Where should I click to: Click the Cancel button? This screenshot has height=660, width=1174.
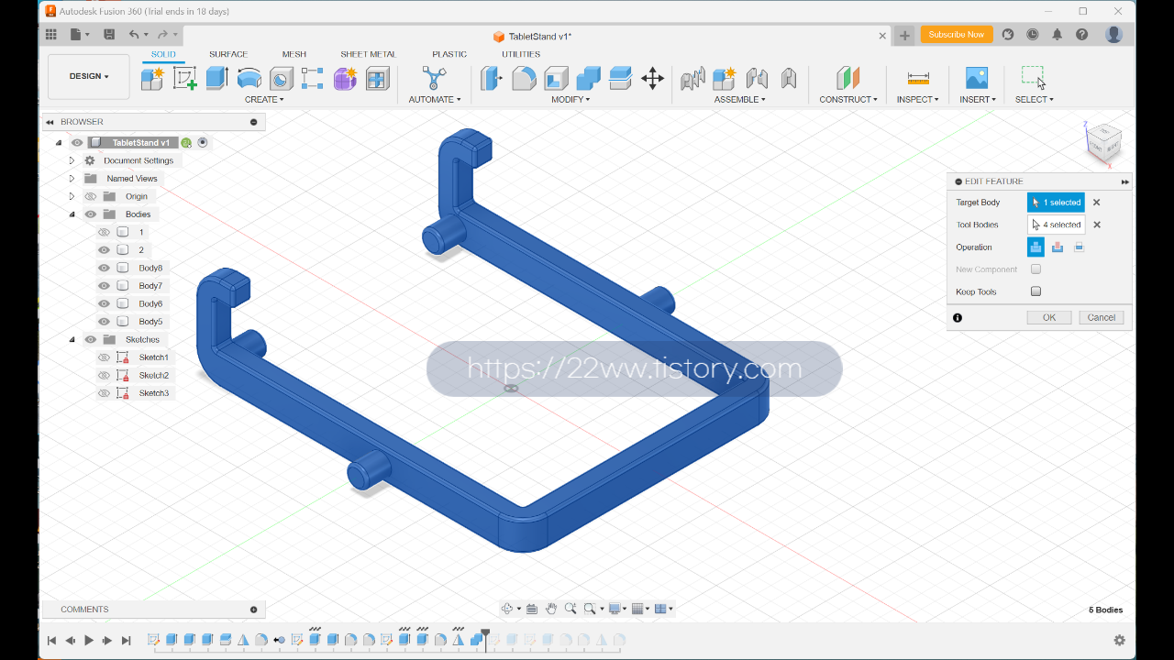(1102, 317)
